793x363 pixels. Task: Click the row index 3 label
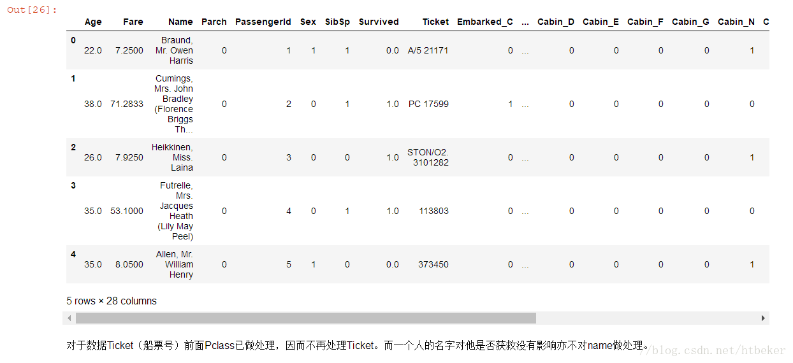73,185
